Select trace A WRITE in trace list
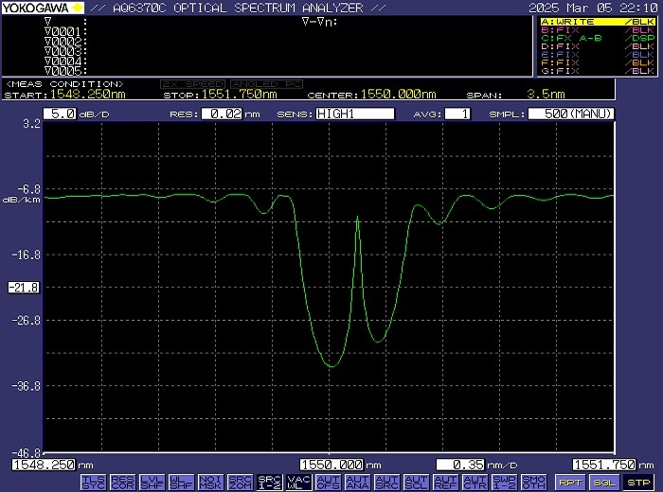Viewport: 663px width, 492px height. coord(598,22)
